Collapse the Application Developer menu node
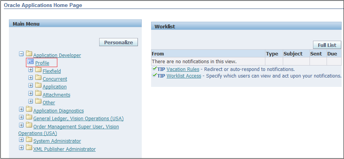Screen dimensions: 344x159 (x=21, y=54)
